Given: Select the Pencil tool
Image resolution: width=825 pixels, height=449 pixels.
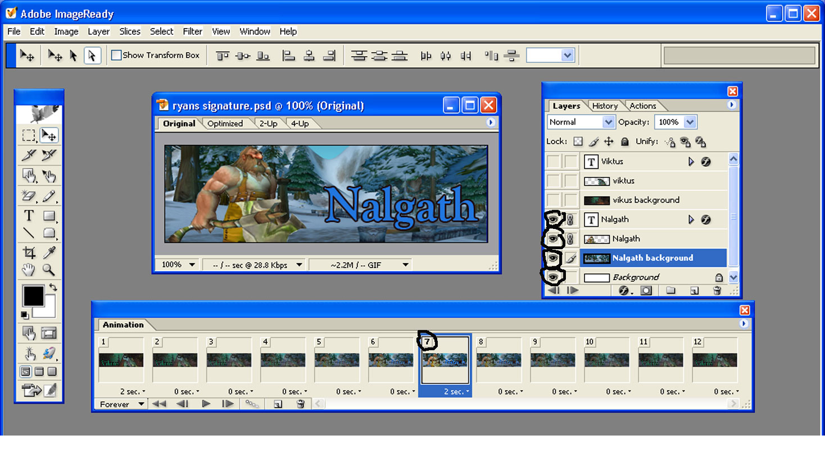Looking at the screenshot, I should [49, 196].
